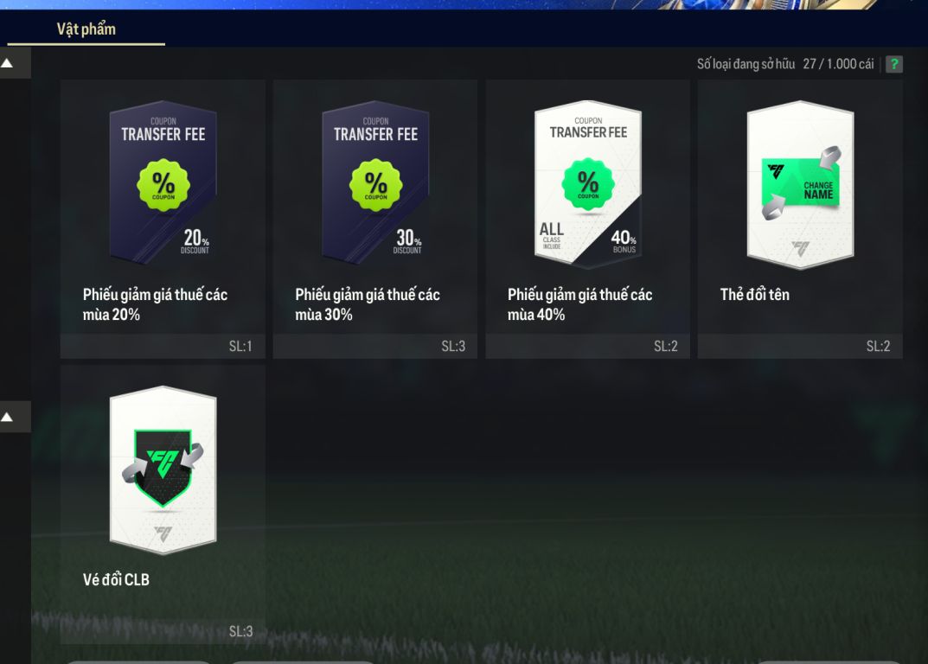Open the Vật phẩm tab
Image resolution: width=928 pixels, height=664 pixels.
pos(86,29)
